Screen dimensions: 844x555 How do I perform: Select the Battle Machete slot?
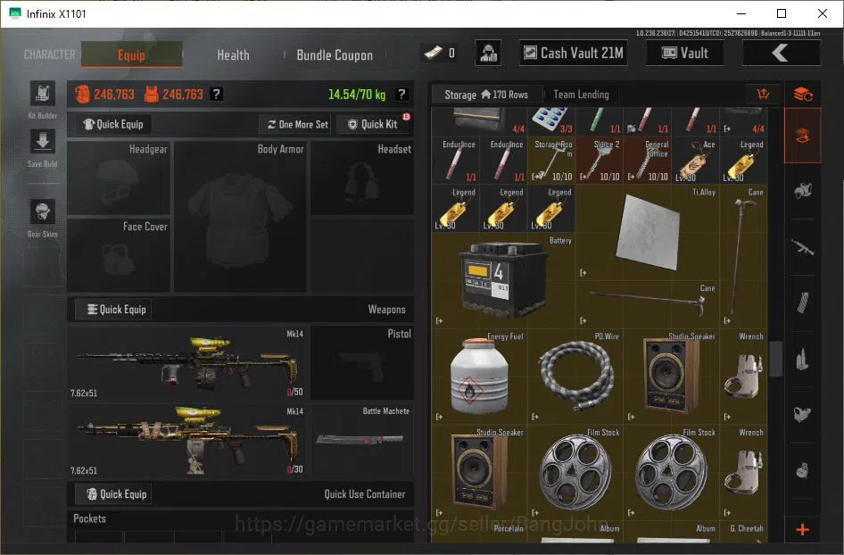point(362,440)
